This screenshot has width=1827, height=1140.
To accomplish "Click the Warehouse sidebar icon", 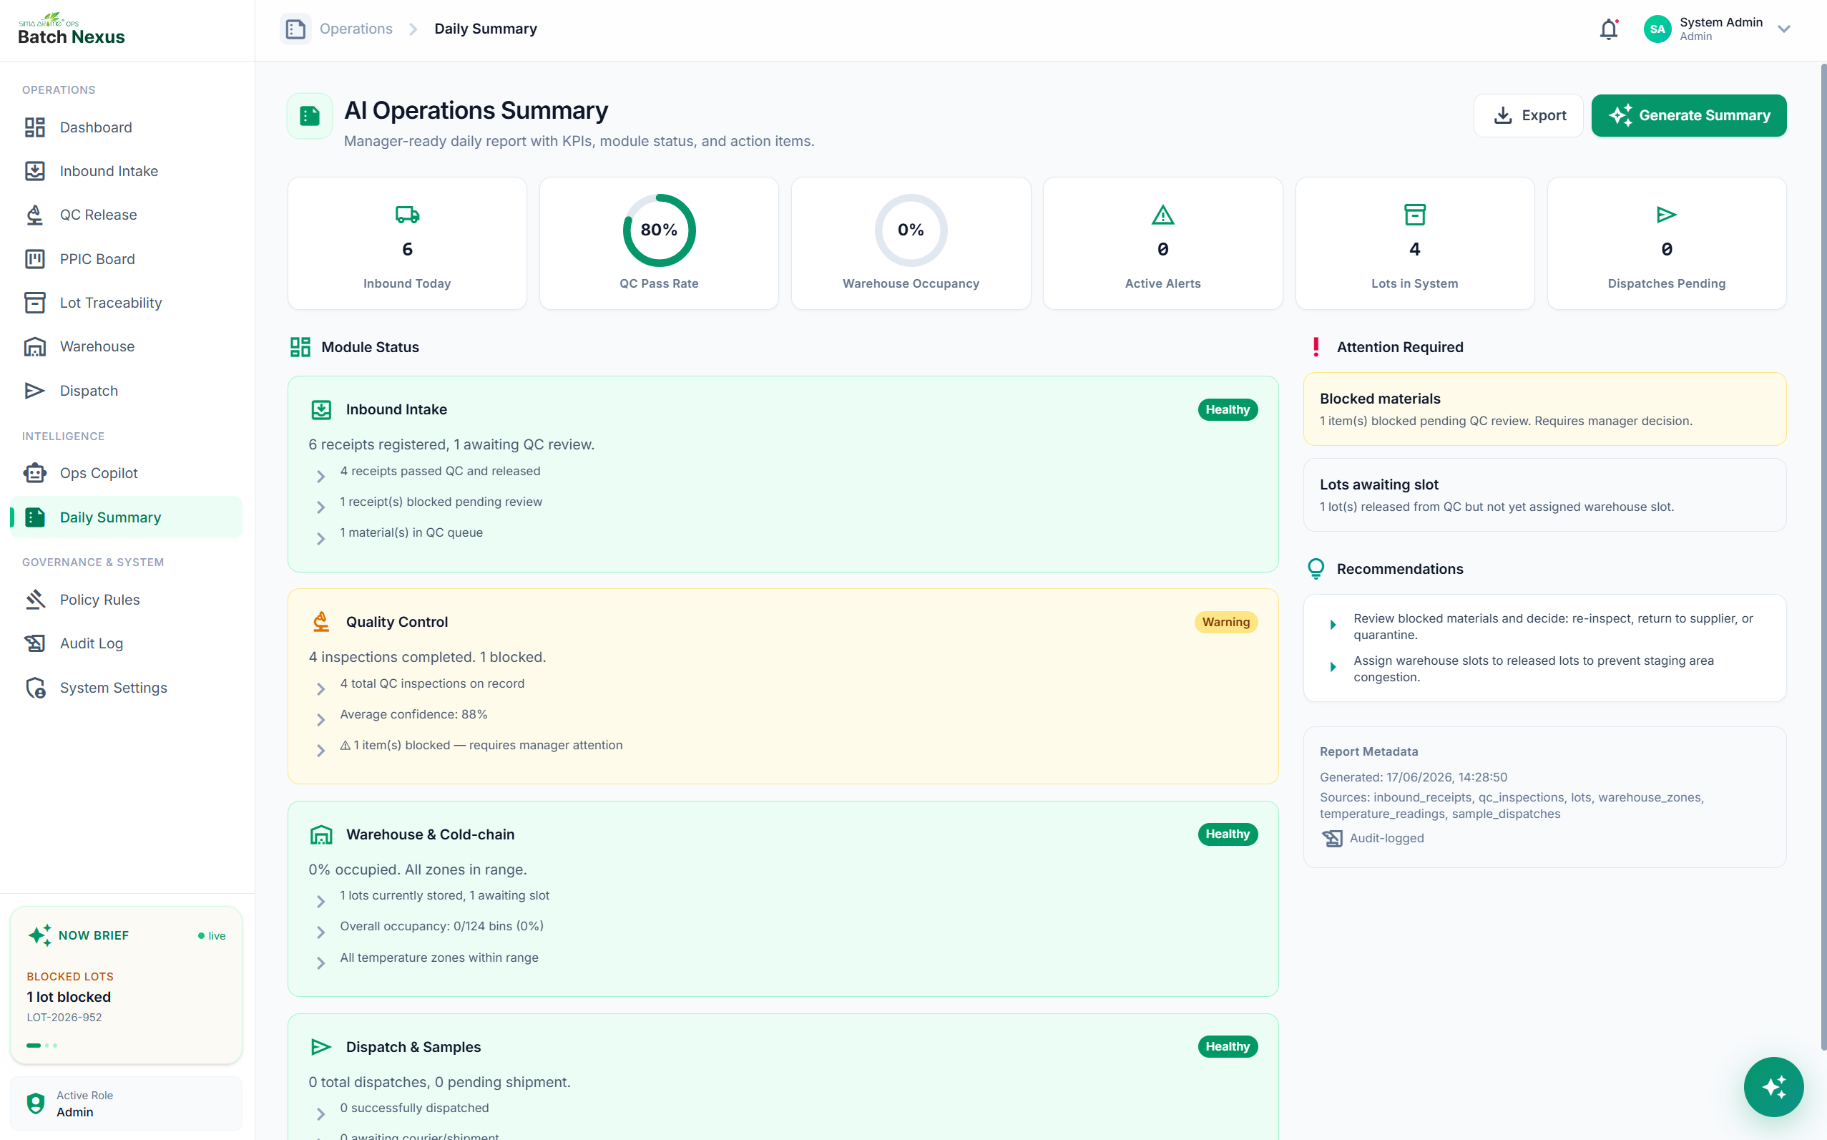I will click(34, 347).
